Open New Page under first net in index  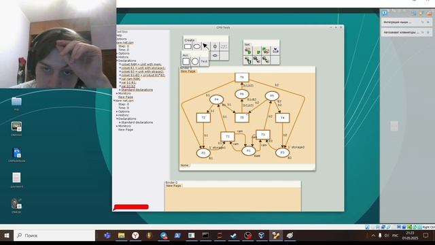pos(126,97)
